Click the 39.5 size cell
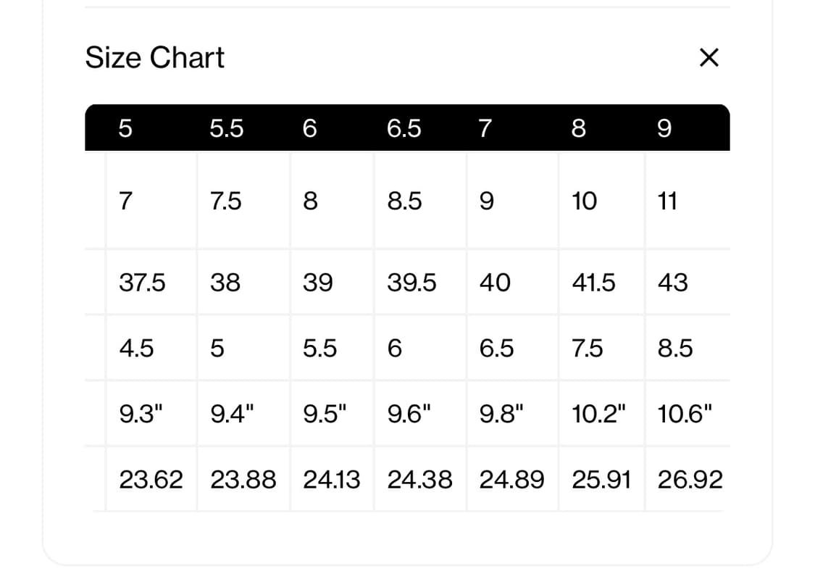The width and height of the screenshot is (815, 587). click(x=411, y=282)
